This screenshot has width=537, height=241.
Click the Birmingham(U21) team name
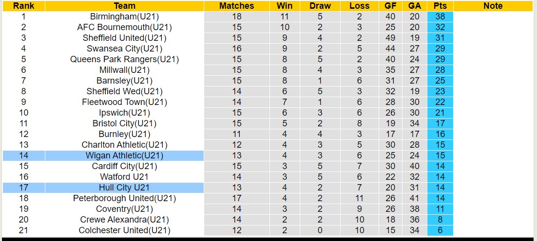pos(124,17)
